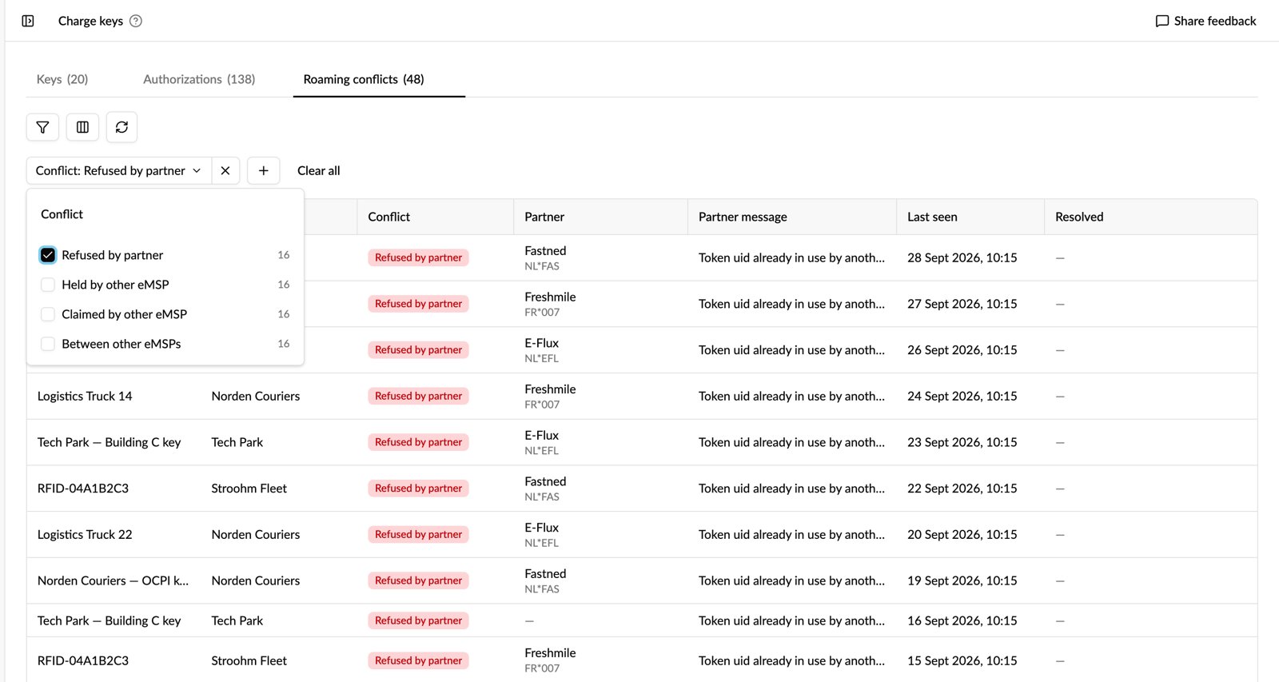Screen dimensions: 1279x682
Task: Click Logistics Truck 22 row name
Action: click(x=85, y=534)
